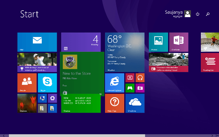Screen dimensions: 219x137
Task: Open the Camera small tile
Action: [140, 88]
